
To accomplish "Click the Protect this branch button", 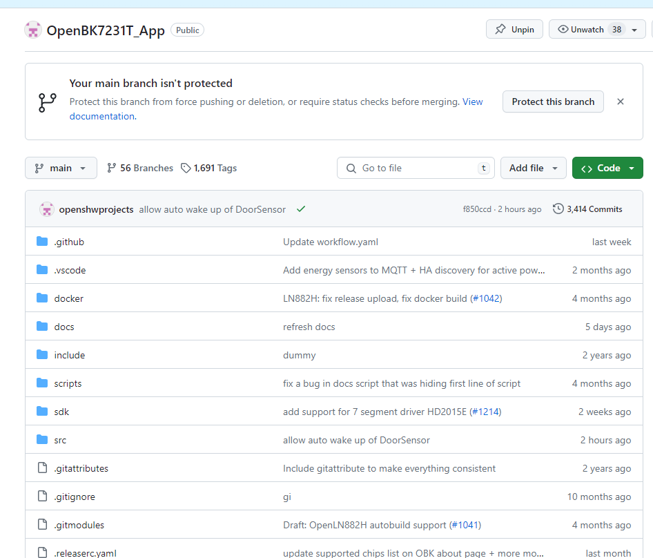I will 552,102.
